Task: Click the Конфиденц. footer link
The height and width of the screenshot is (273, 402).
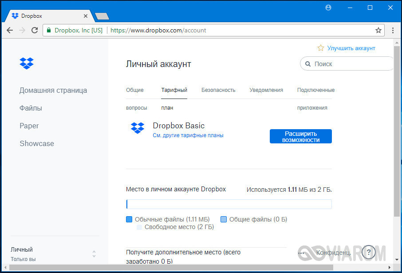Action: click(334, 253)
